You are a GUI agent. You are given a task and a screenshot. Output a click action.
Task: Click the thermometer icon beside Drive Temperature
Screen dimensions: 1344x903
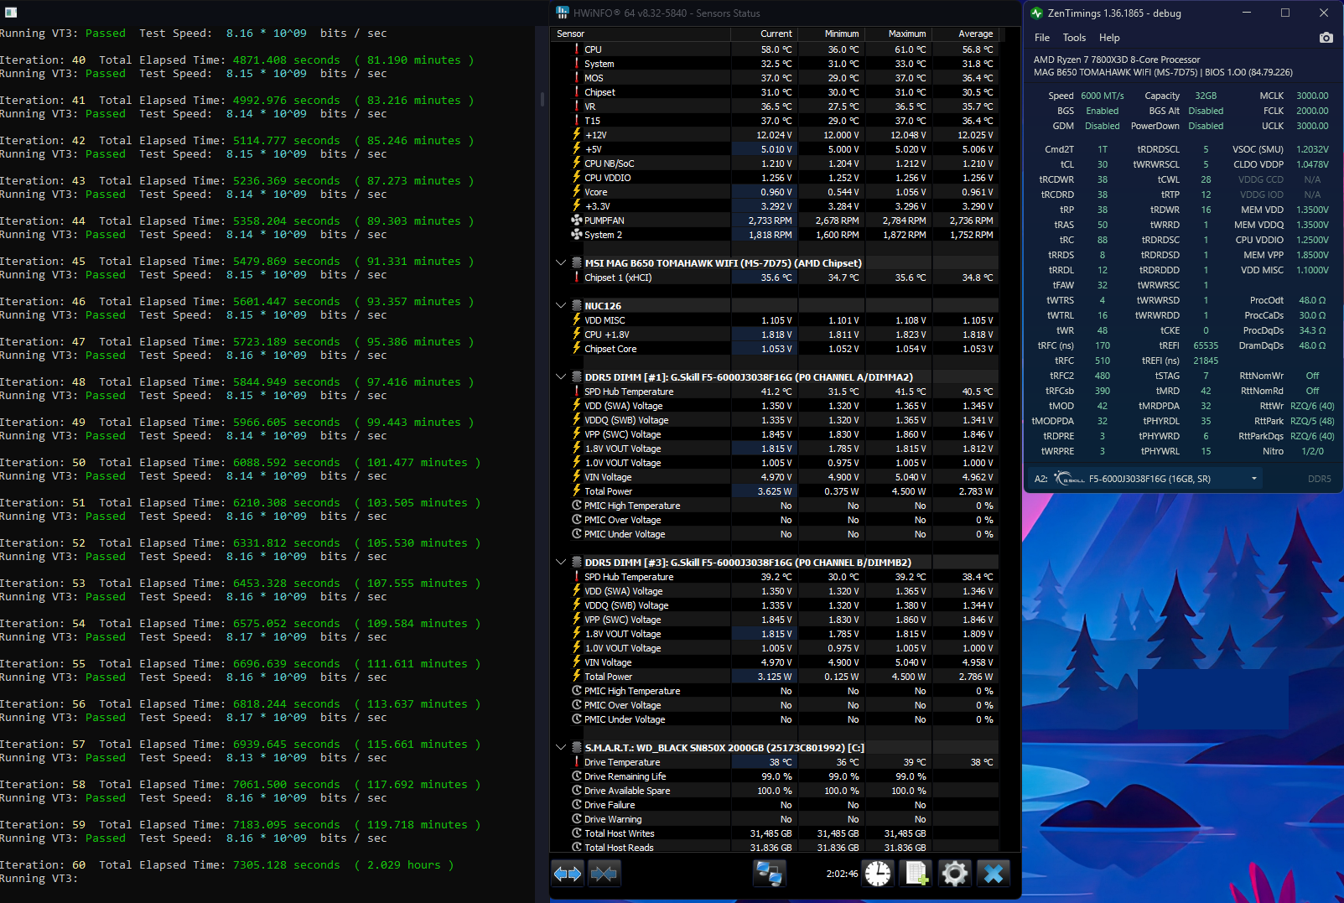click(577, 762)
